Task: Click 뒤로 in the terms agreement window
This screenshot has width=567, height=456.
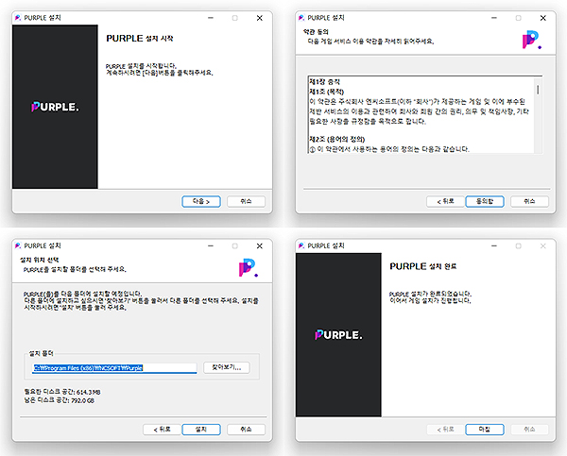Action: click(x=445, y=201)
